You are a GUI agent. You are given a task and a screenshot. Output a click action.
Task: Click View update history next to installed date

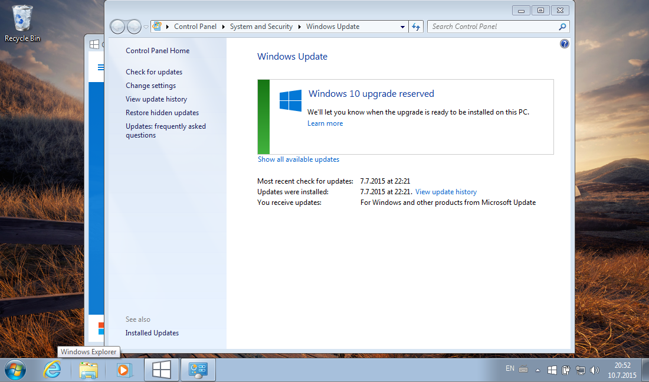[446, 192]
